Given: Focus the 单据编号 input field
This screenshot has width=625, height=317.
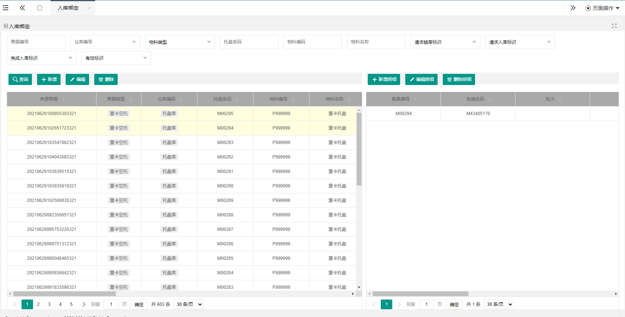Looking at the screenshot, I should point(36,42).
